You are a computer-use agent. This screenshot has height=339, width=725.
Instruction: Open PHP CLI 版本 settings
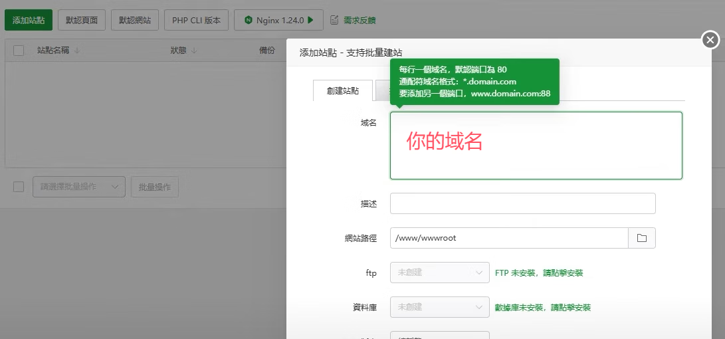196,20
